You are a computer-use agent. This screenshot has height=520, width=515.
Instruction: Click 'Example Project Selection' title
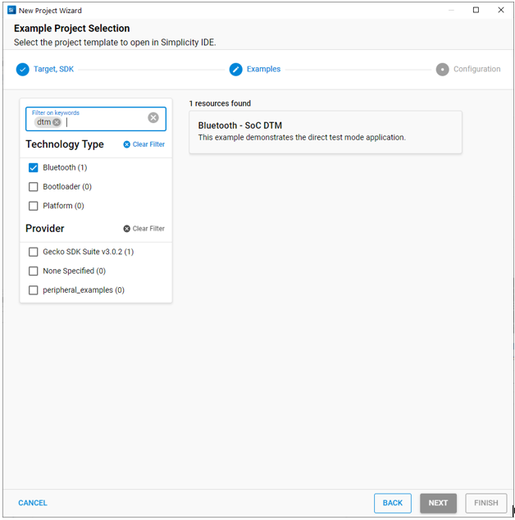coord(71,28)
